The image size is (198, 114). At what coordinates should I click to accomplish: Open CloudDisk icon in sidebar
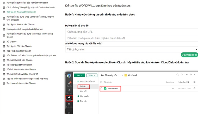point(69,98)
